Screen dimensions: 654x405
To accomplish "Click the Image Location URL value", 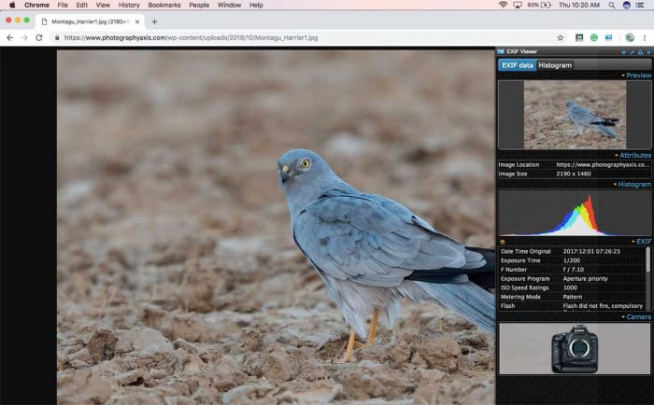I will [x=603, y=165].
